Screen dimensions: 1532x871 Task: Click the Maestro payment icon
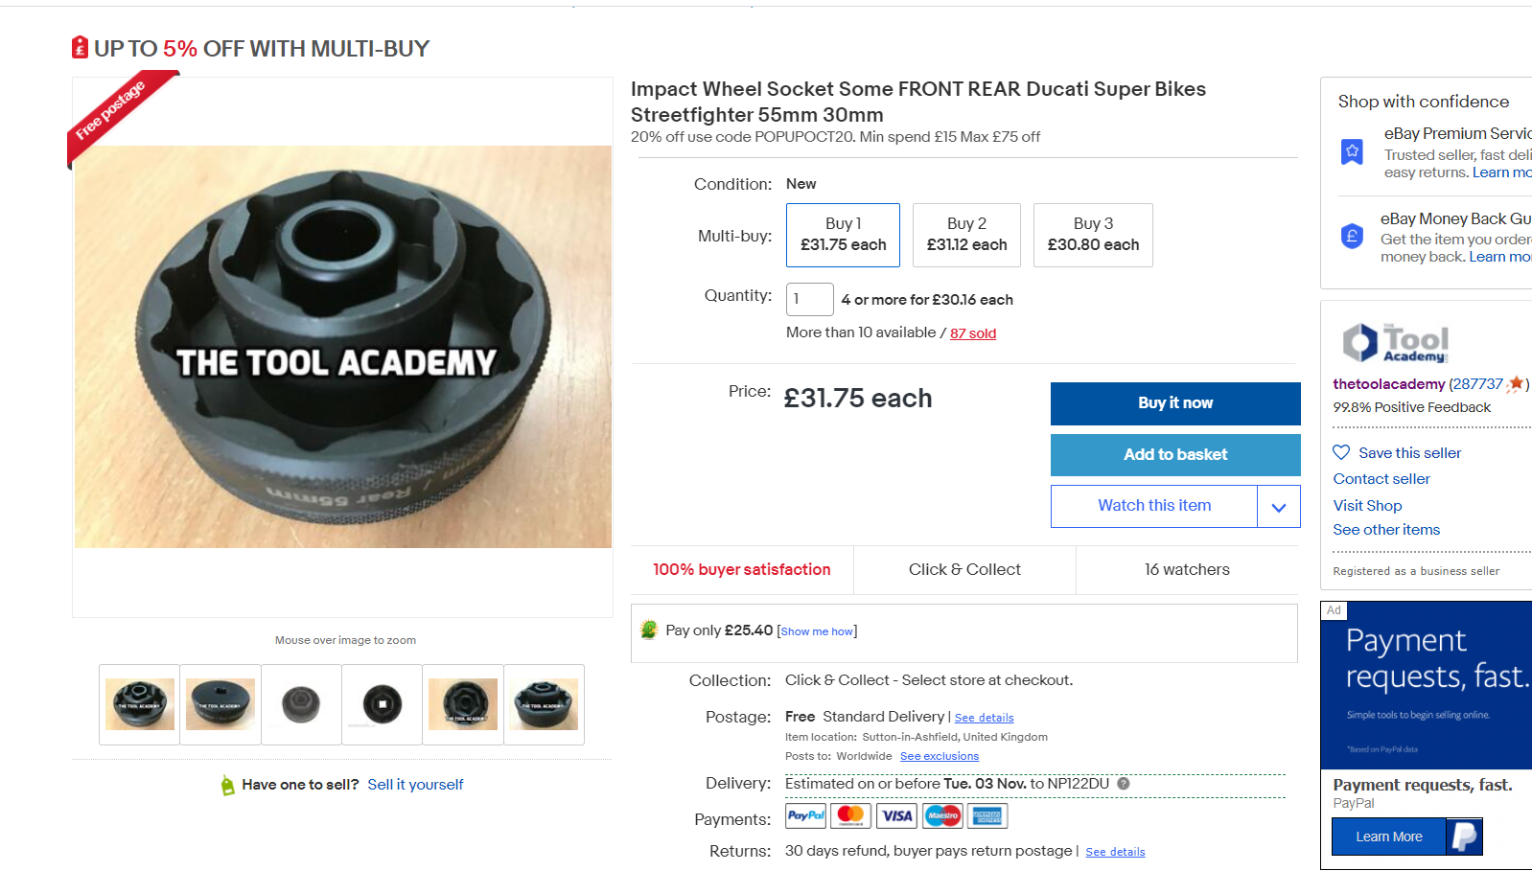pos(942,815)
